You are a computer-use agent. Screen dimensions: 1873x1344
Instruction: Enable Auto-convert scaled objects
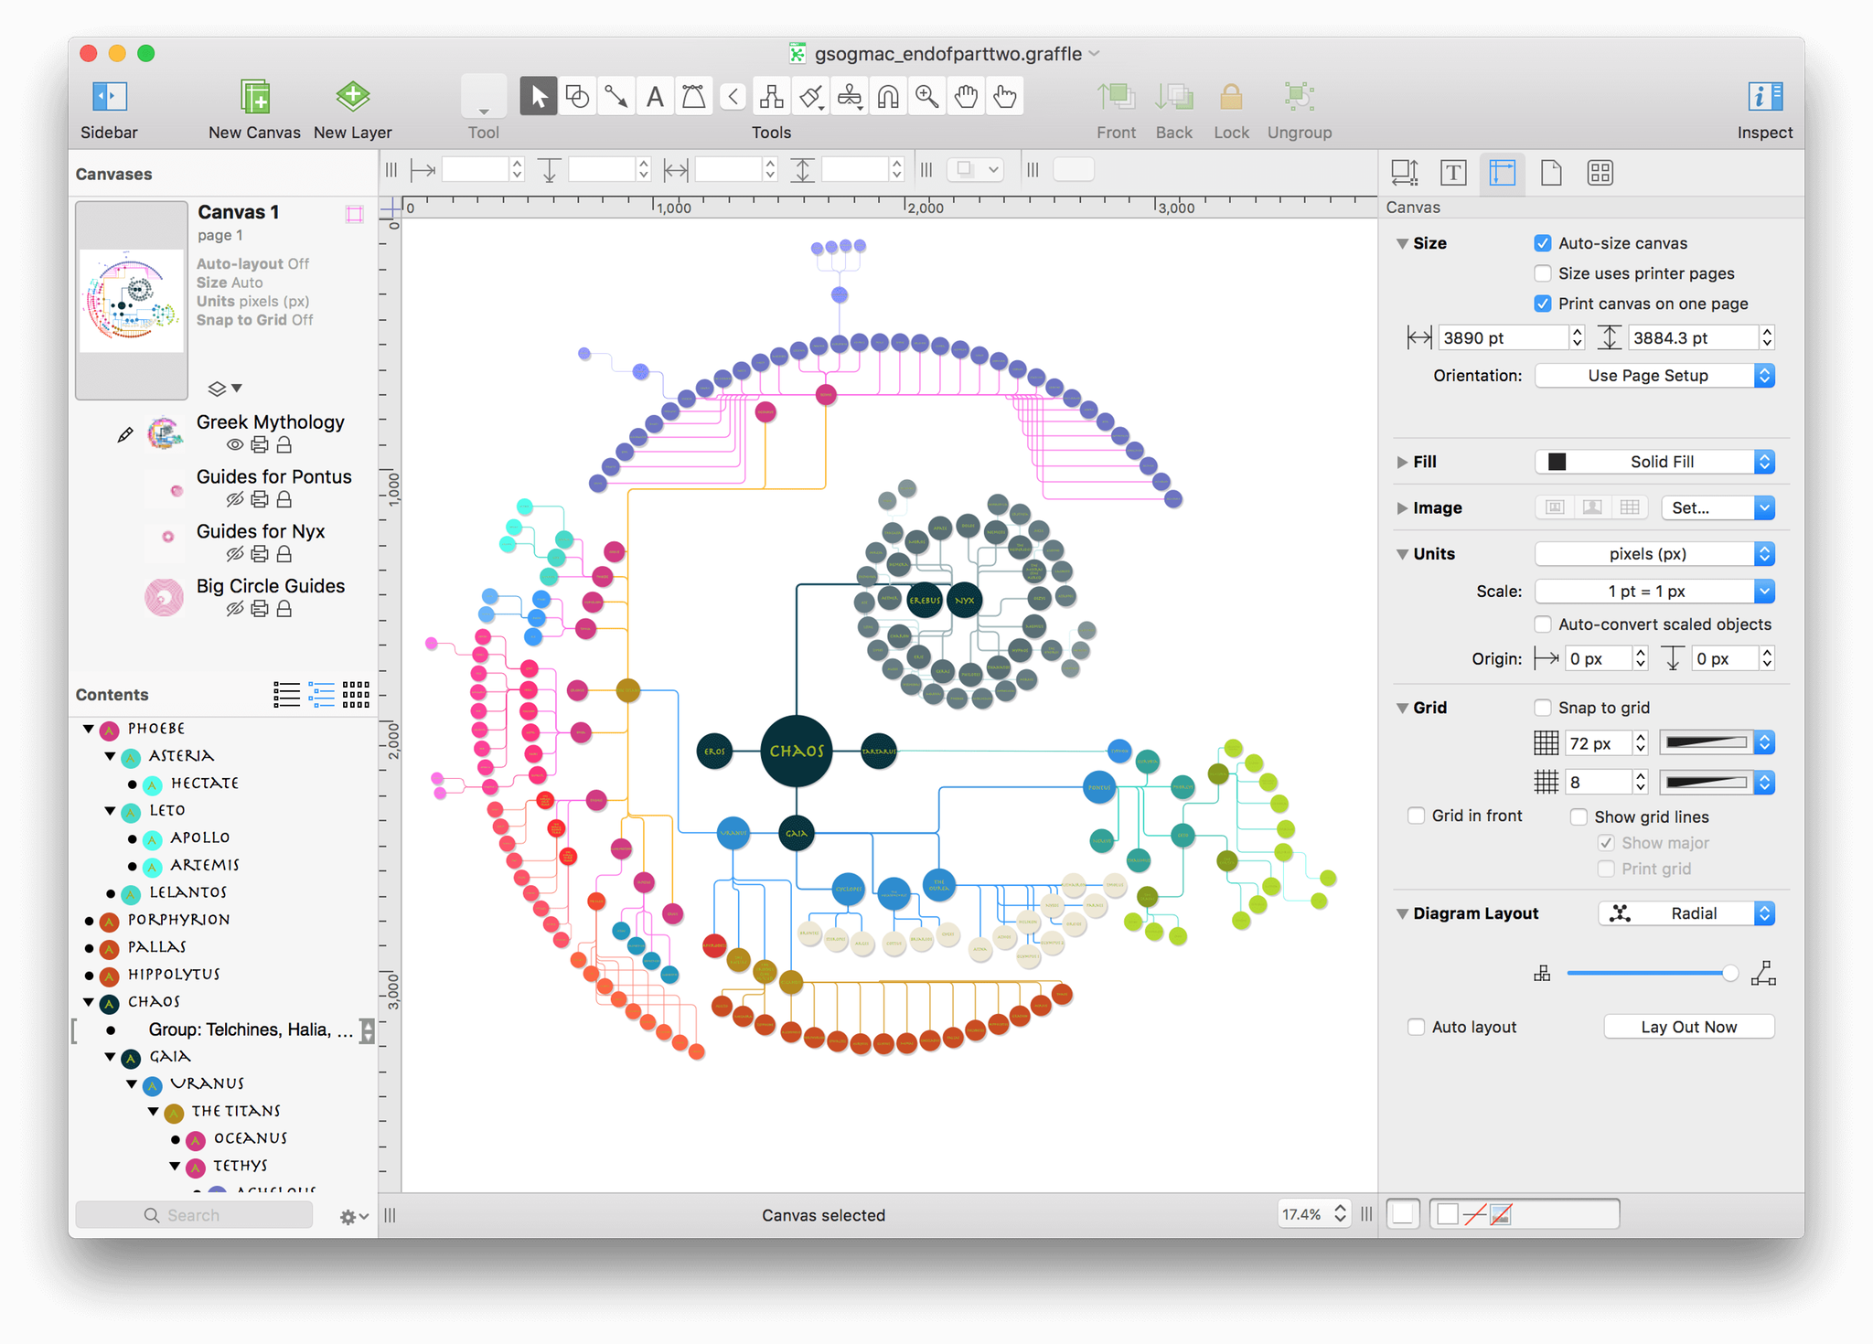[1543, 624]
